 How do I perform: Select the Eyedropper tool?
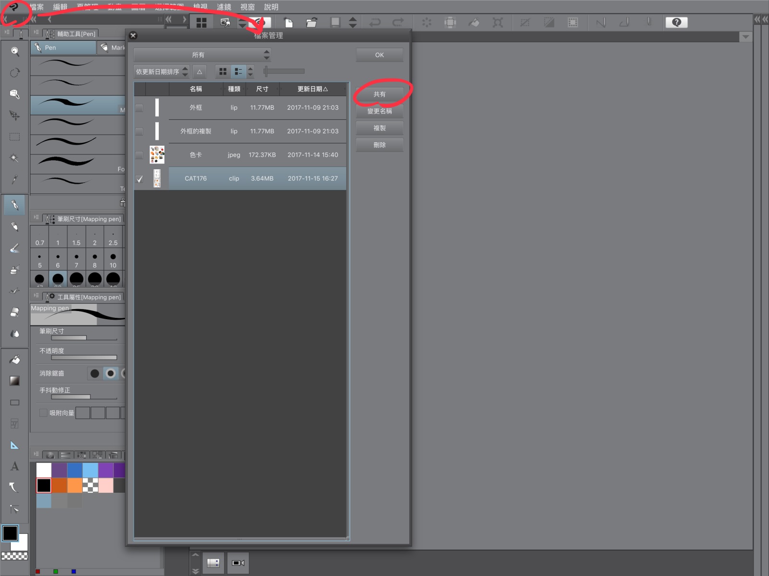pyautogui.click(x=15, y=179)
